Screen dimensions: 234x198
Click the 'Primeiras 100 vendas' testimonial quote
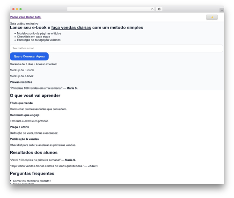point(44,88)
